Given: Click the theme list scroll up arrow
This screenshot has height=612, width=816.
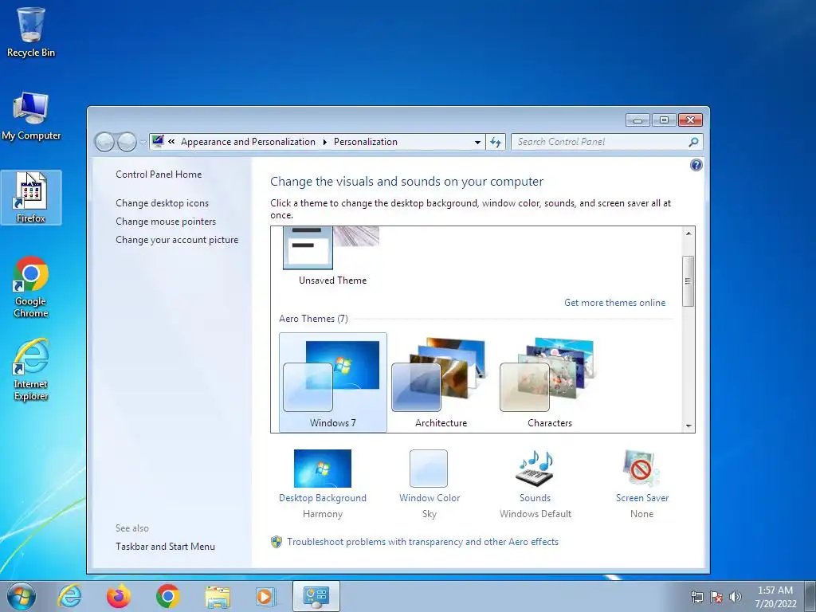Looking at the screenshot, I should (x=688, y=233).
